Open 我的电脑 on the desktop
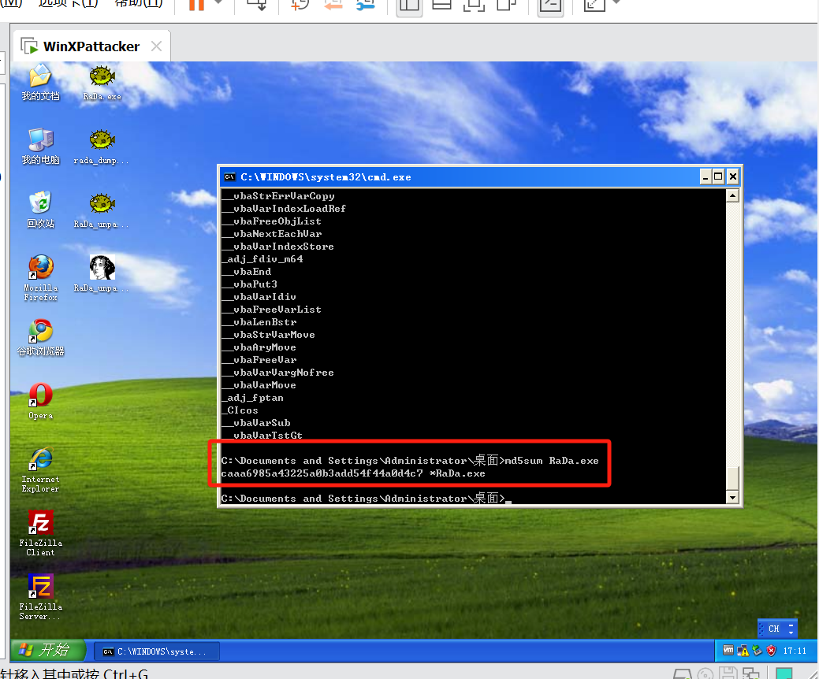 click(x=40, y=147)
